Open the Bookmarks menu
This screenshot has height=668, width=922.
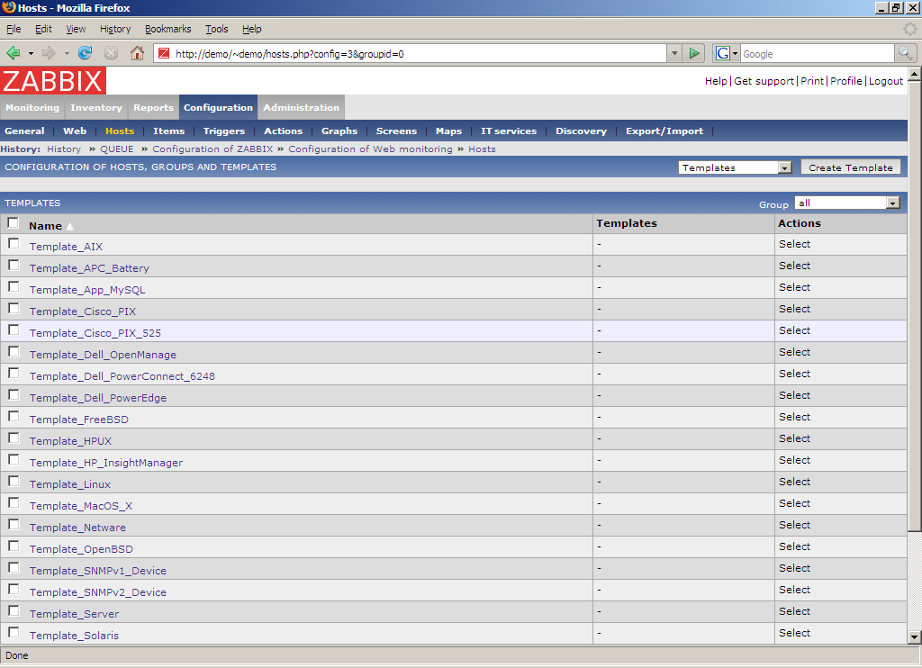click(168, 29)
